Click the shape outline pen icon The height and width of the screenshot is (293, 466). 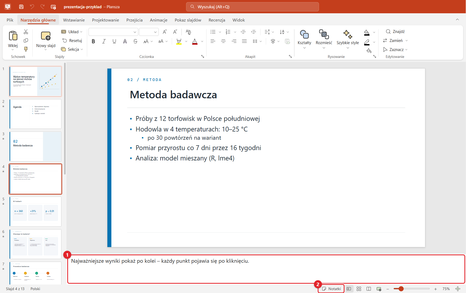(367, 42)
